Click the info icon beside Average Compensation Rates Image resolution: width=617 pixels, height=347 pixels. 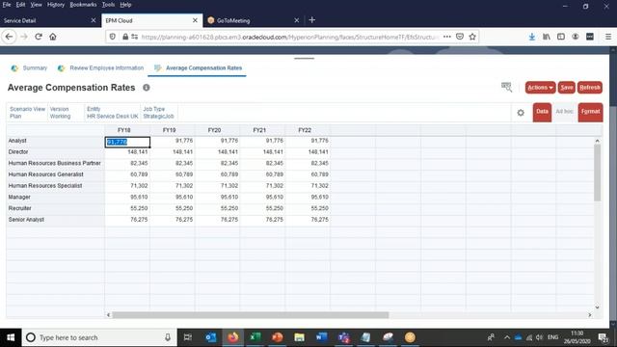click(147, 88)
